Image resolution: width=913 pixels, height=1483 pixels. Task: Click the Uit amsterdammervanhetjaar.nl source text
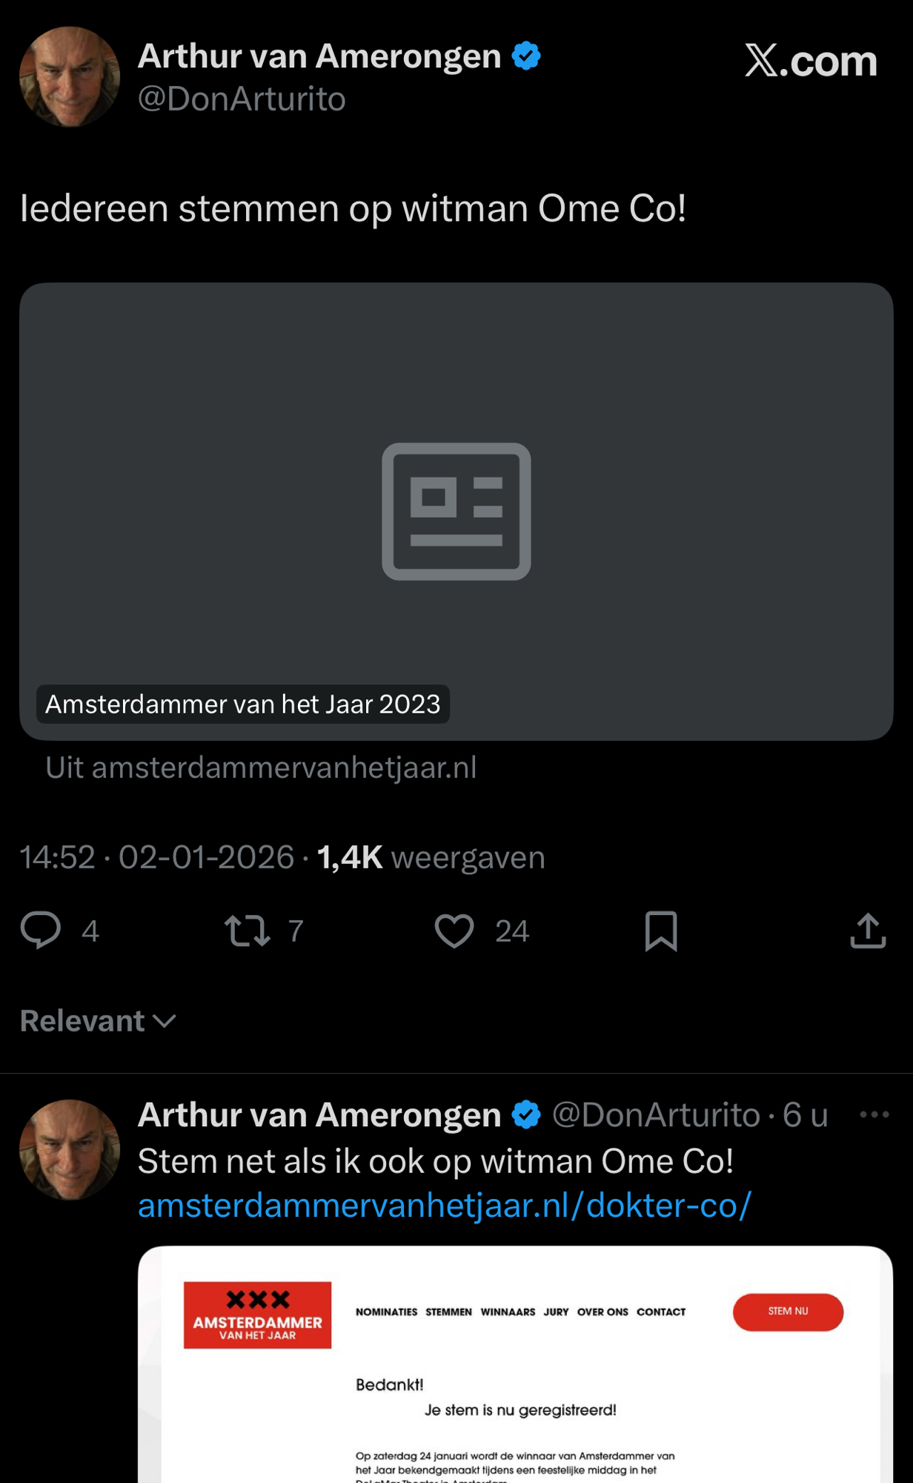261,767
